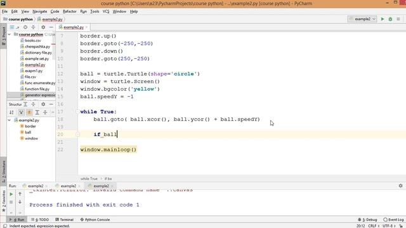406x228 pixels.
Task: Select the second example2 tab in Run panel
Action: pyautogui.click(x=69, y=186)
